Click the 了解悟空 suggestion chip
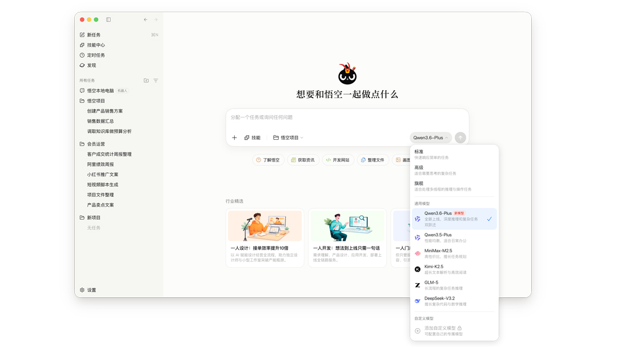This screenshot has height=347, width=617. pos(268,160)
